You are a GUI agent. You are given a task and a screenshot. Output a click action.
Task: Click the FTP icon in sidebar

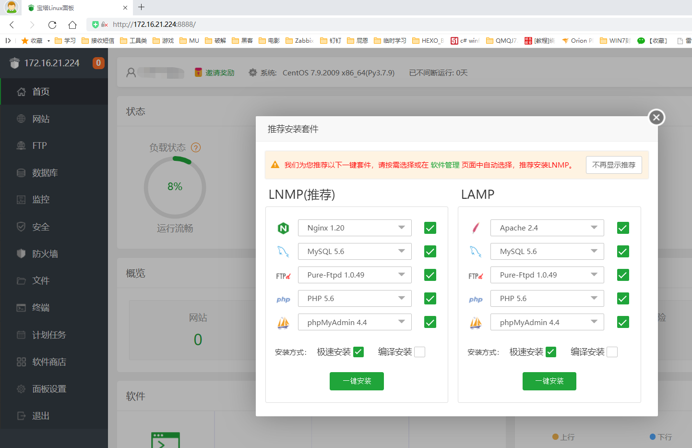click(x=21, y=145)
